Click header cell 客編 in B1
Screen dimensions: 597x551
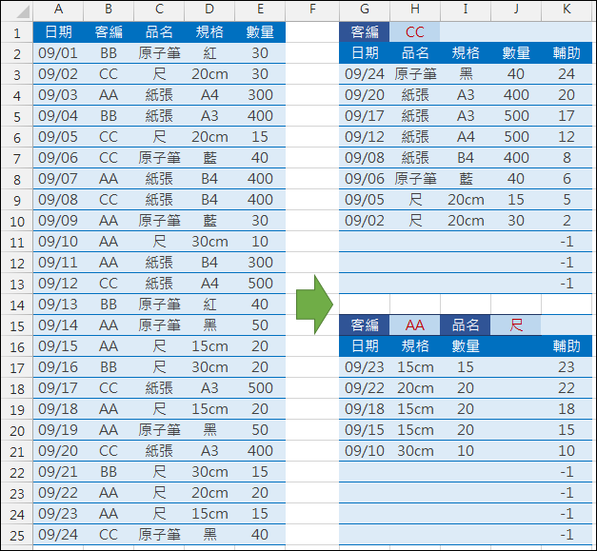(109, 32)
